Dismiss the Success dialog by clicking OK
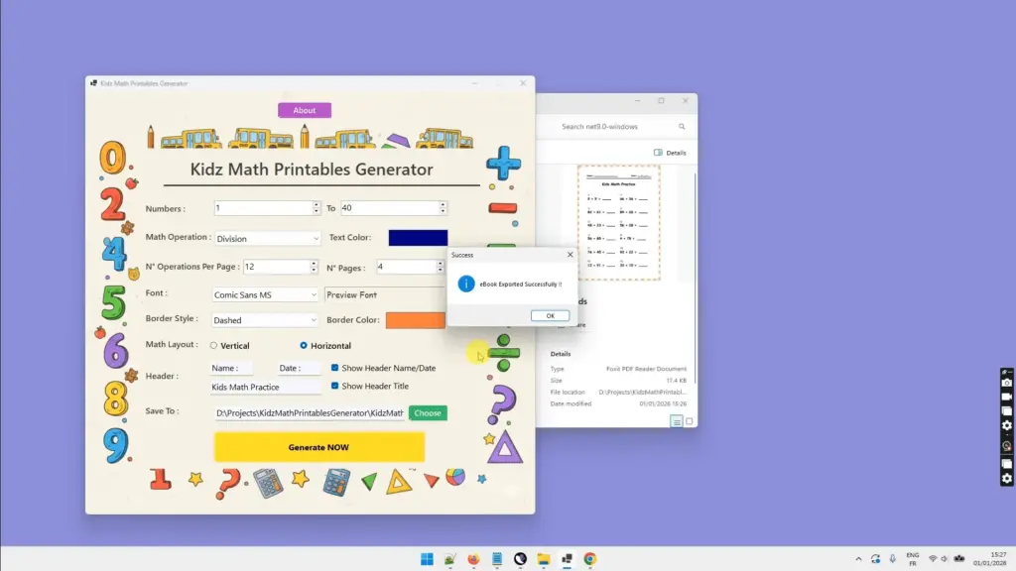 (550, 315)
